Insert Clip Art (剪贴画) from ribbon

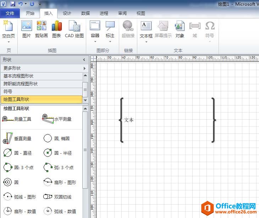(x=42, y=29)
